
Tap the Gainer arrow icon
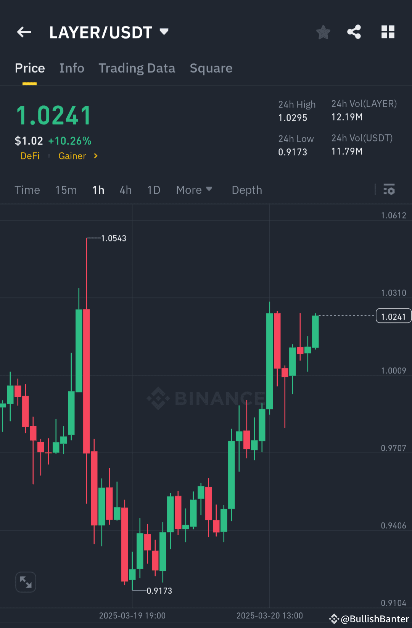coord(95,156)
